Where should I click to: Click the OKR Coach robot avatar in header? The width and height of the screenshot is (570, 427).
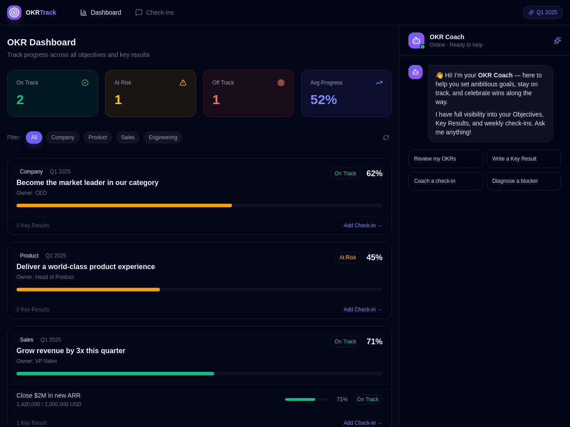click(x=416, y=40)
